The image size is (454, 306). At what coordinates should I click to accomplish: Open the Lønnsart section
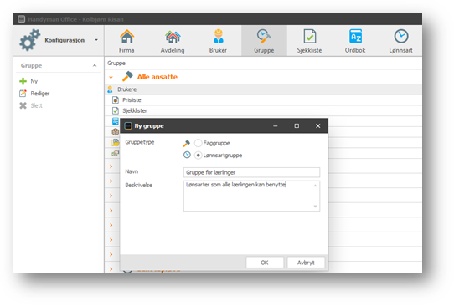[400, 41]
